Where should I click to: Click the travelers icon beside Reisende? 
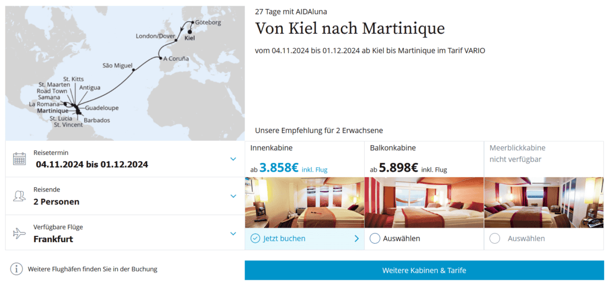[19, 196]
